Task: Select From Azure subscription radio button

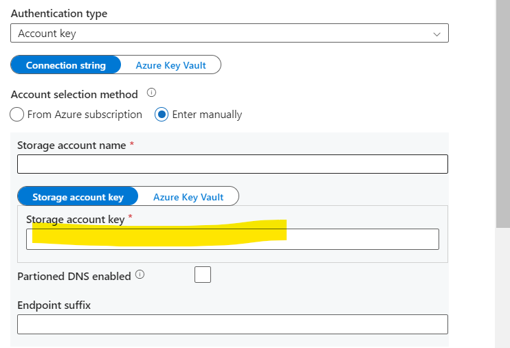Action: coord(17,115)
